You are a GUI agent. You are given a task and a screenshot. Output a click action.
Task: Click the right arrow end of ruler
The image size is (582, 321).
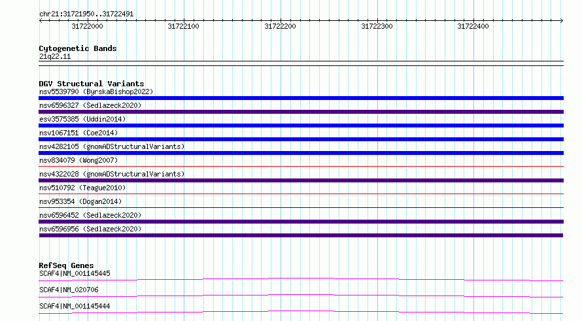pos(562,21)
